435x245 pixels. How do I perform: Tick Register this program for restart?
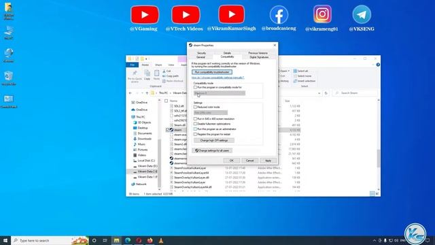(x=195, y=134)
